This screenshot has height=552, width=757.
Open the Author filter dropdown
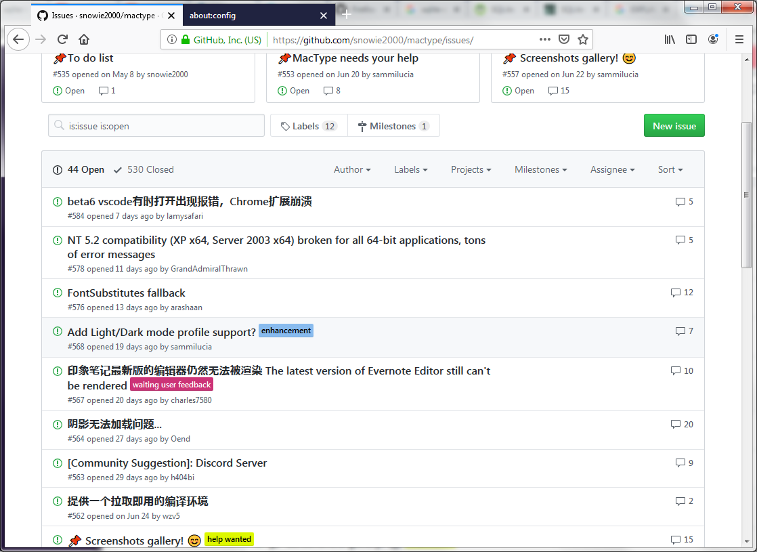(x=352, y=169)
